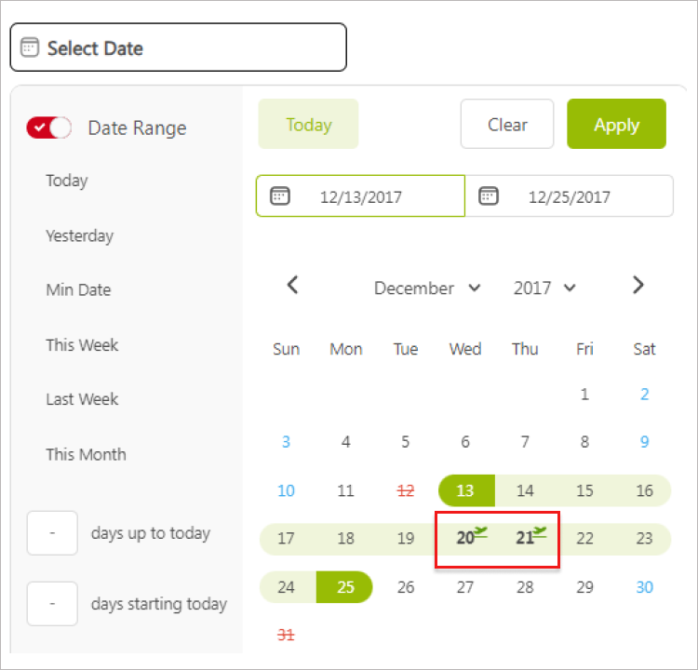698x670 pixels.
Task: Click the light green Today button
Action: (x=308, y=125)
